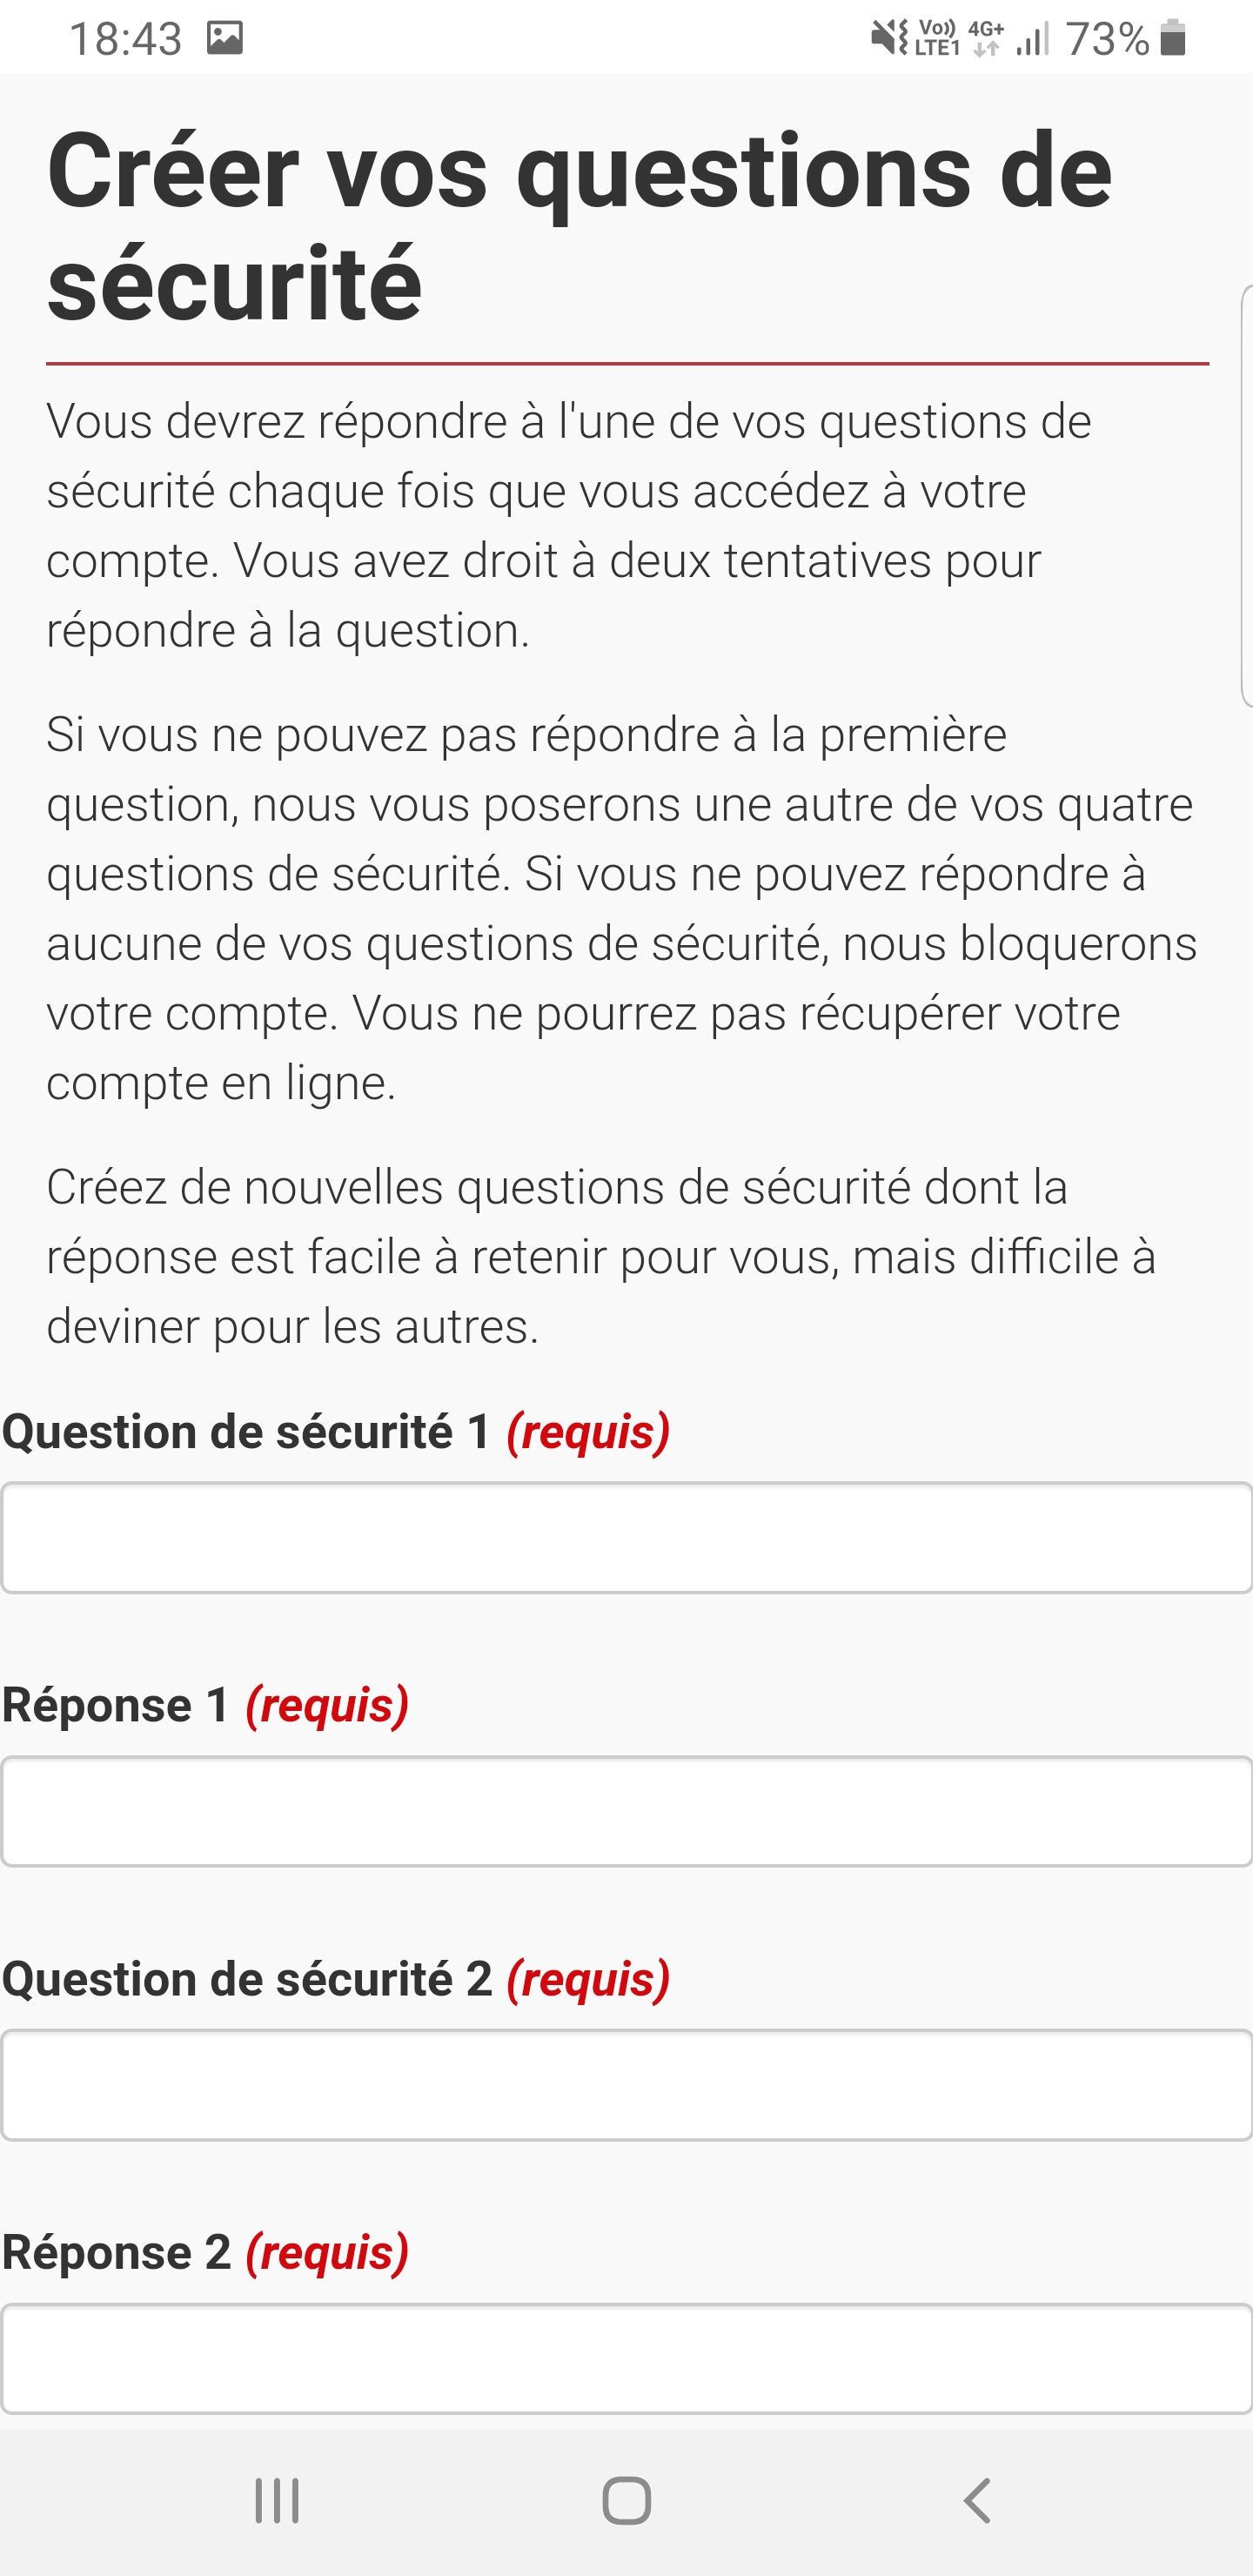
Task: Click the 'Réponse 1 (requis)' label
Action: pyautogui.click(x=206, y=1705)
